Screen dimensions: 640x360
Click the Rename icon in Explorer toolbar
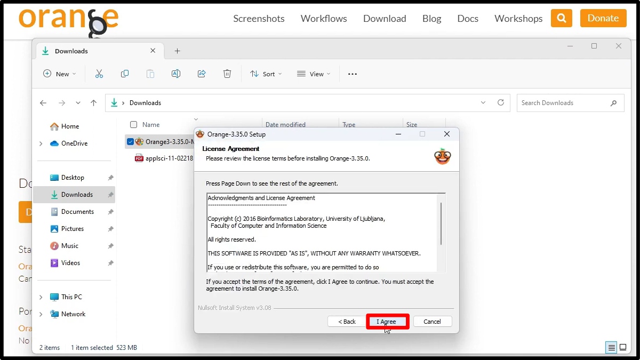(176, 74)
